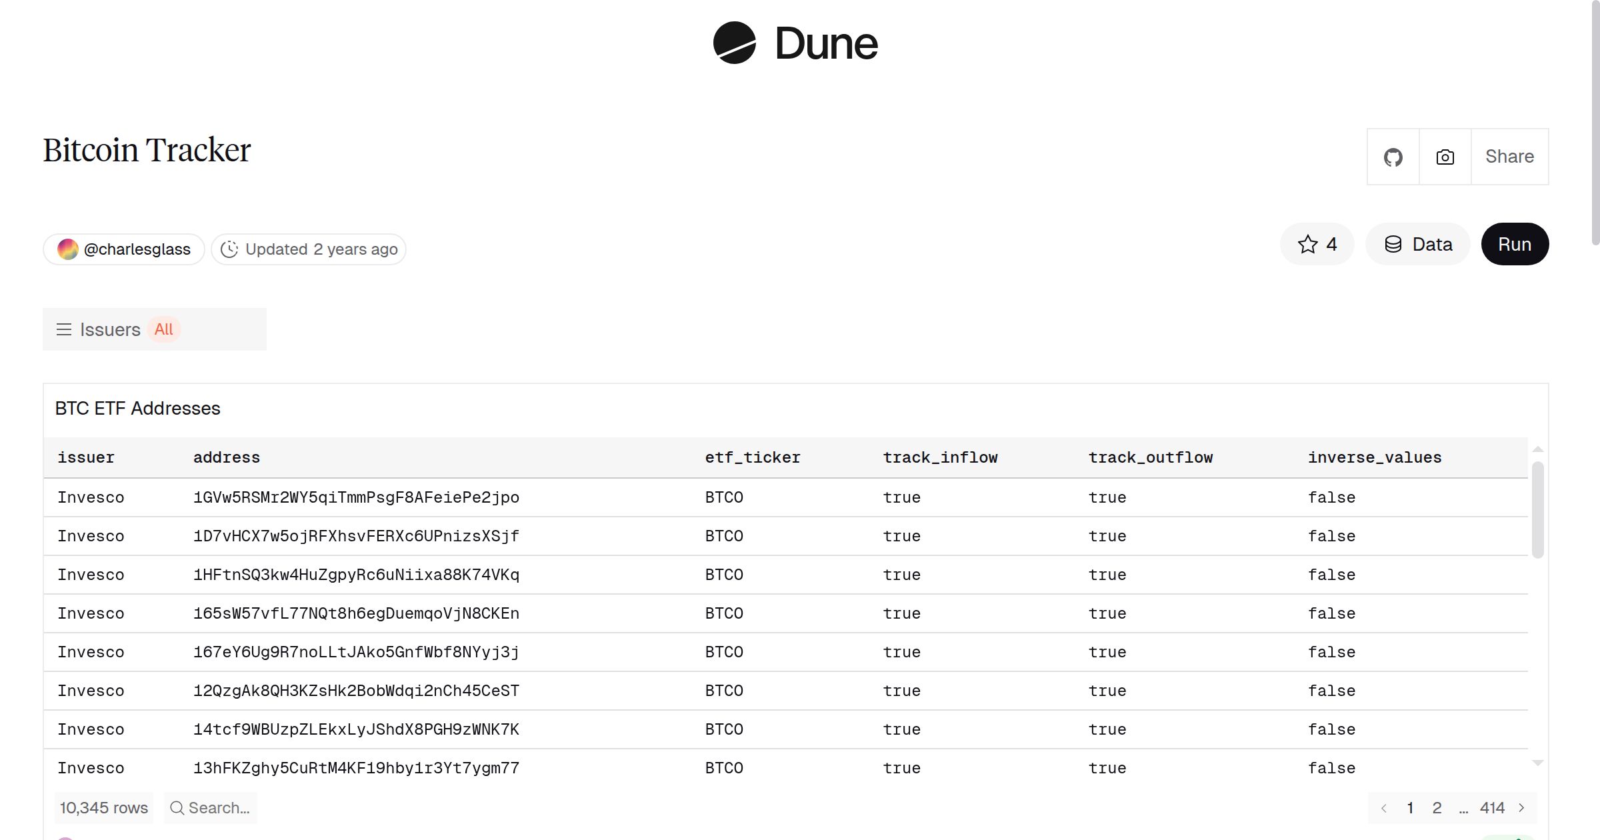
Task: Open the Issuers filter selector
Action: point(111,329)
